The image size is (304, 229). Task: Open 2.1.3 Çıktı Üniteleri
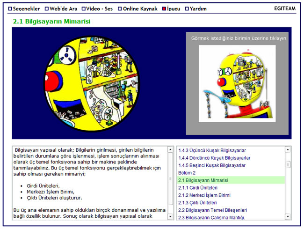197,203
